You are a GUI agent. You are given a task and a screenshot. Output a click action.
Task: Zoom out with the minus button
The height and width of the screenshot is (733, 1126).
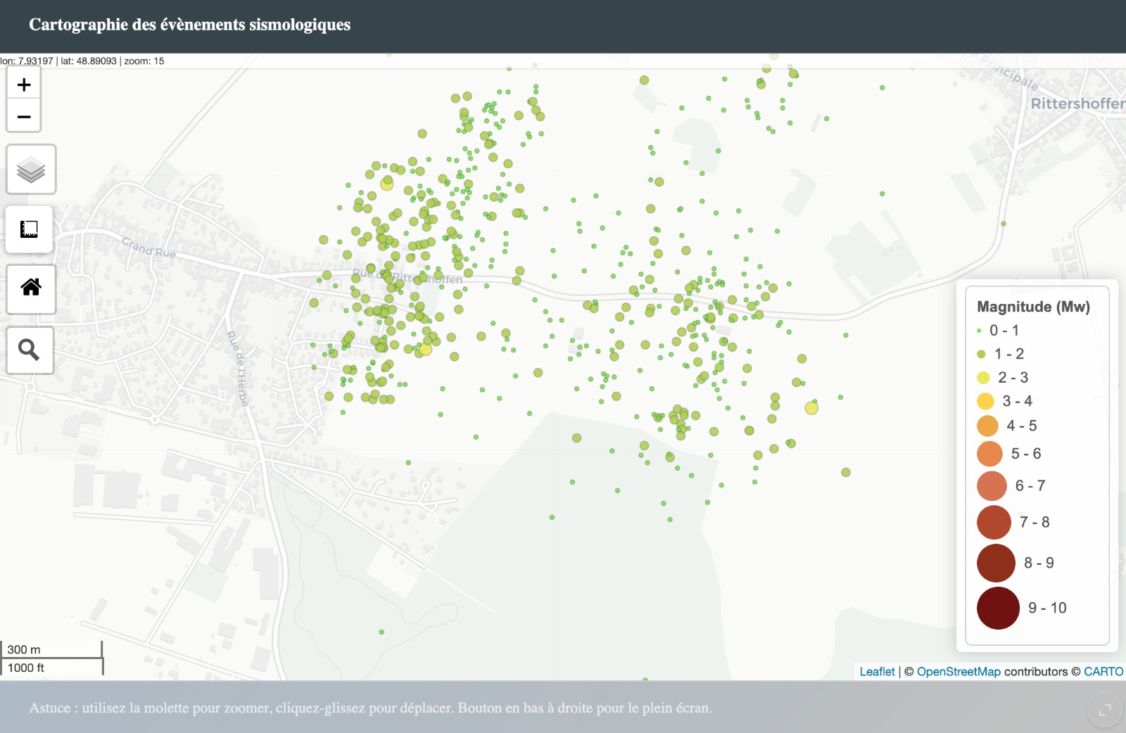point(24,117)
